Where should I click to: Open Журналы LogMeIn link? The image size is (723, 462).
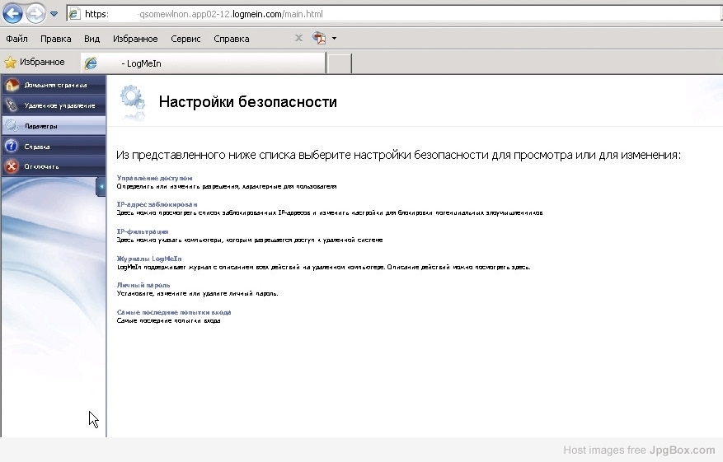[x=149, y=259]
